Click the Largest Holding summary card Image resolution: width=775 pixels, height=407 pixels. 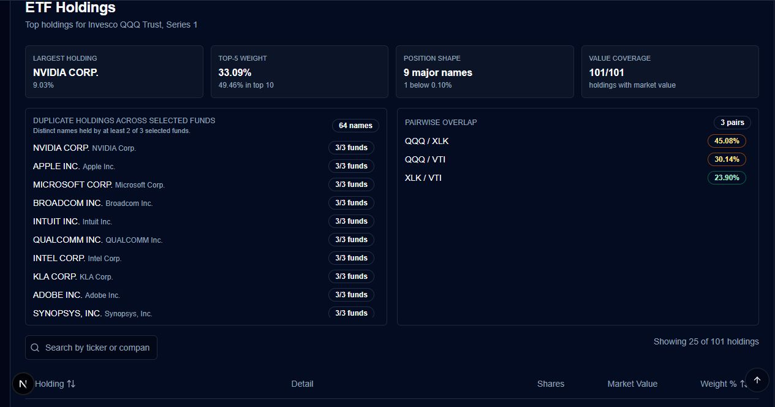tap(114, 72)
